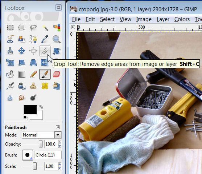Select the Pencil tool
The width and height of the screenshot is (202, 174).
pyautogui.click(x=33, y=74)
